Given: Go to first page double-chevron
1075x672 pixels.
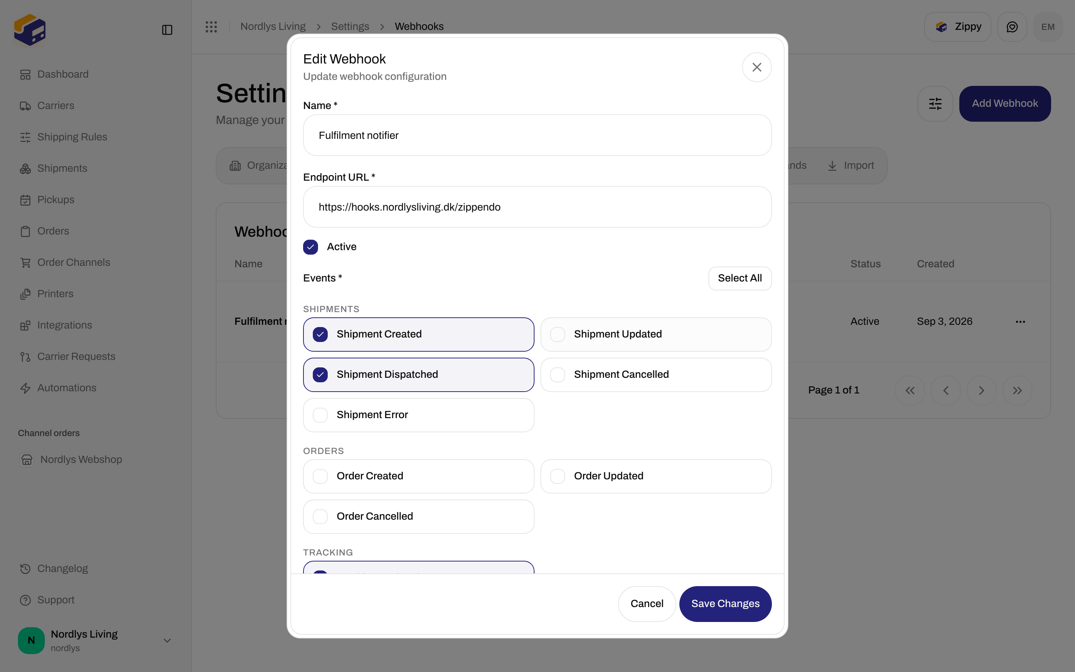Looking at the screenshot, I should pos(910,390).
